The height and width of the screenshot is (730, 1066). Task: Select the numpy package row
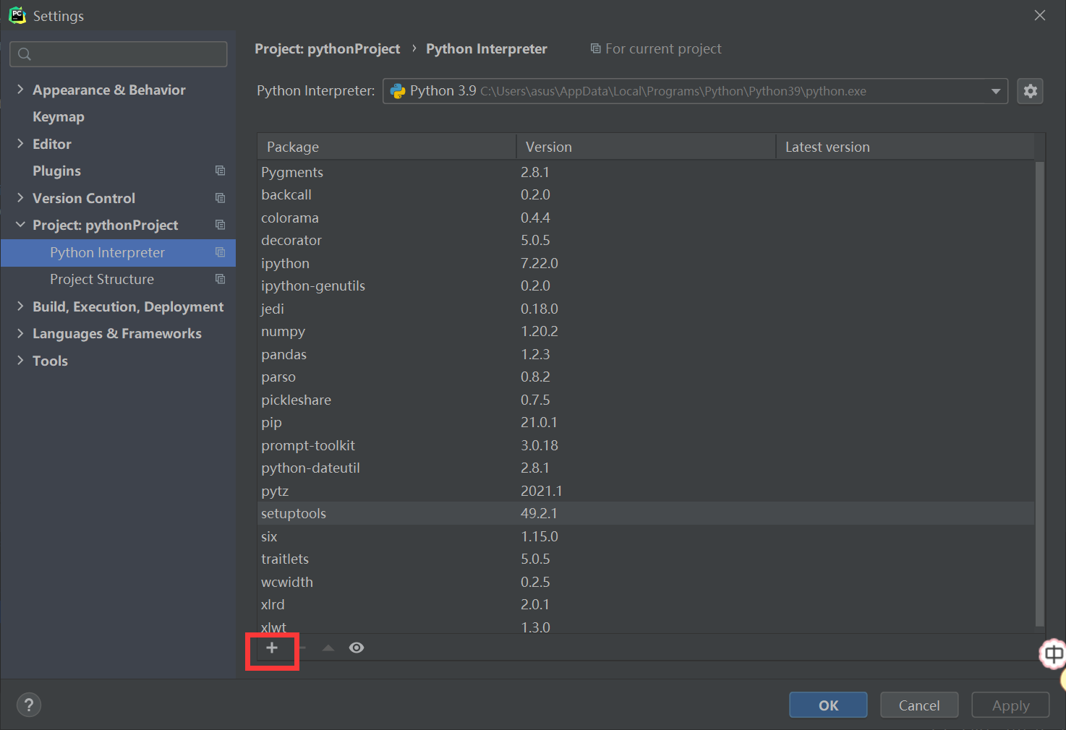[646, 331]
